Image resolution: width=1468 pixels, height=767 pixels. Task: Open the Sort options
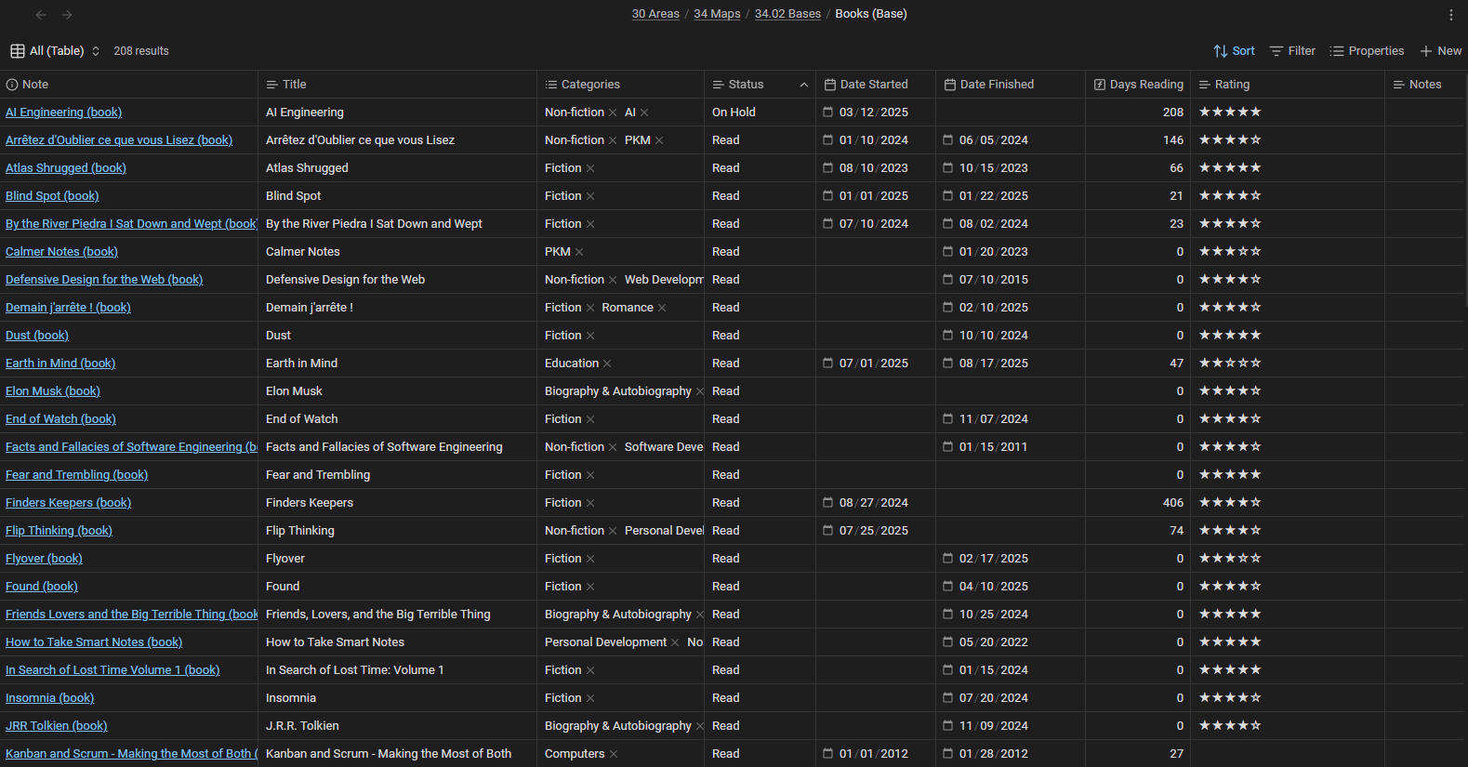coord(1234,51)
